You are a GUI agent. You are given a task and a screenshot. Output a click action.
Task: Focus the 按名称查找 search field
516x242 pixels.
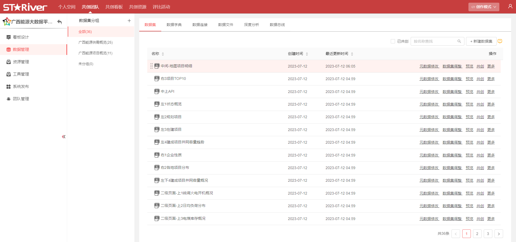pos(434,41)
